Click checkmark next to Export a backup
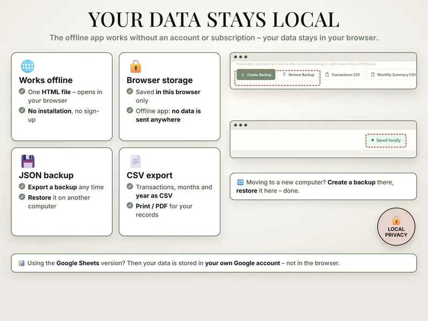Image resolution: width=428 pixels, height=321 pixels. (22, 186)
